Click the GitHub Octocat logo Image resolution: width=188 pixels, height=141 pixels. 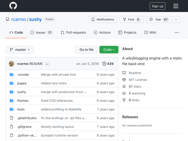click(x=13, y=6)
